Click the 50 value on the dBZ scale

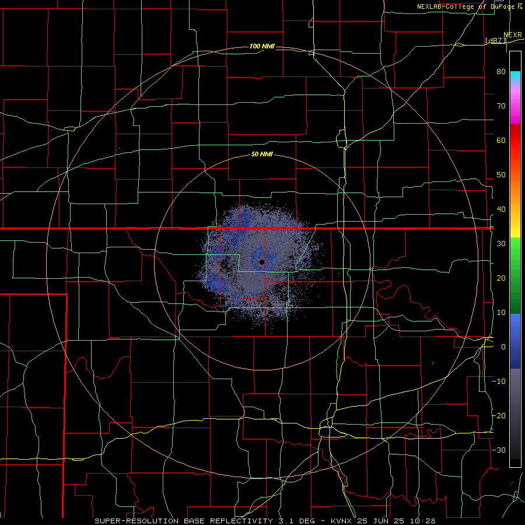click(501, 175)
